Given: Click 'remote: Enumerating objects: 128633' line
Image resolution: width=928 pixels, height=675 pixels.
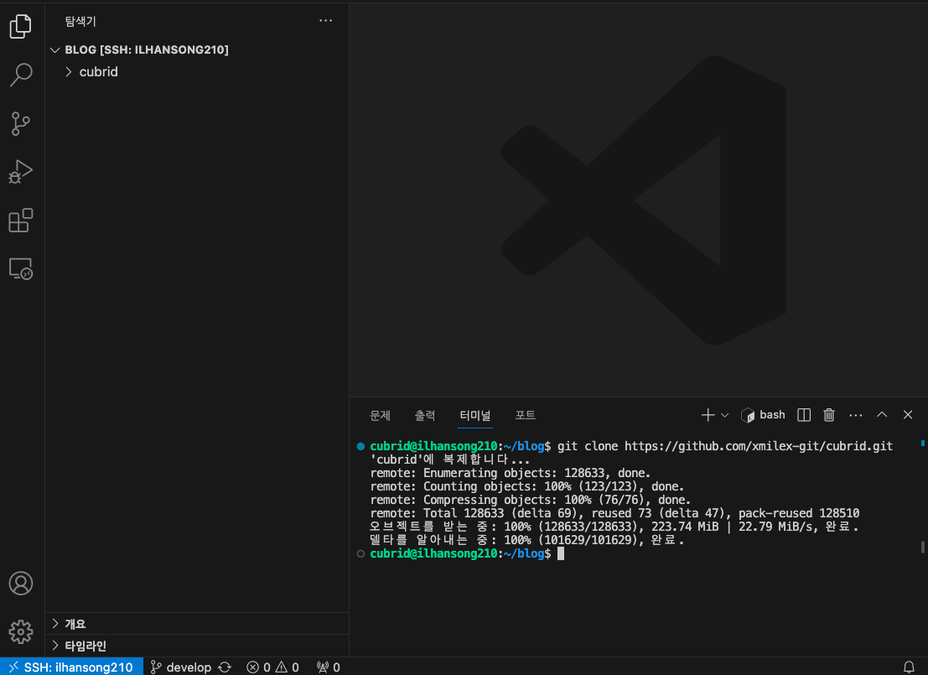Looking at the screenshot, I should pos(511,473).
